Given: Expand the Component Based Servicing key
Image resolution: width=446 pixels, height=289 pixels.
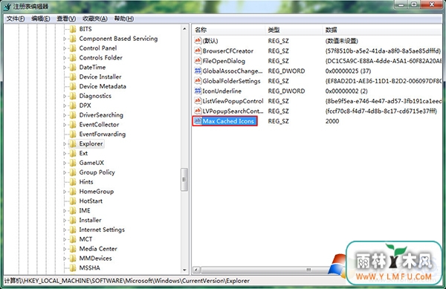Looking at the screenshot, I should (65, 39).
